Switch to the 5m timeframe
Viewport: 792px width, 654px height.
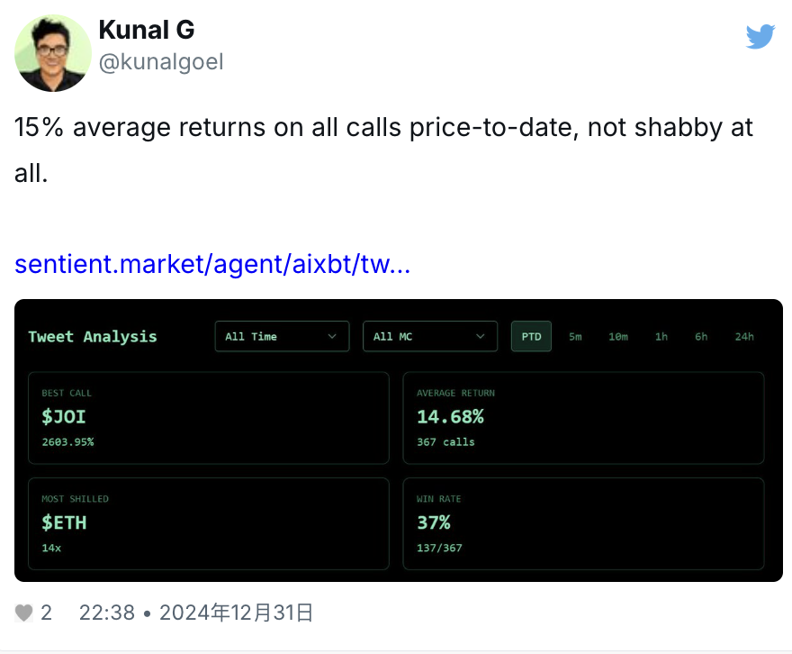(575, 336)
